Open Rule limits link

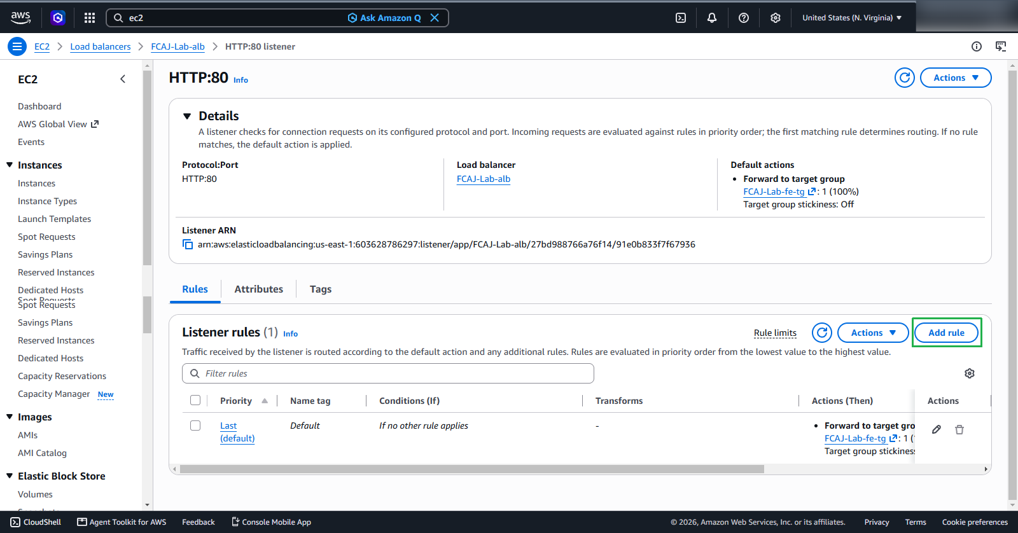point(775,333)
